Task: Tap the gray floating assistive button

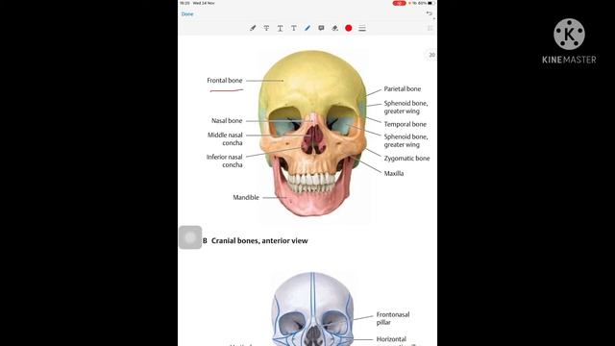Action: coord(190,237)
